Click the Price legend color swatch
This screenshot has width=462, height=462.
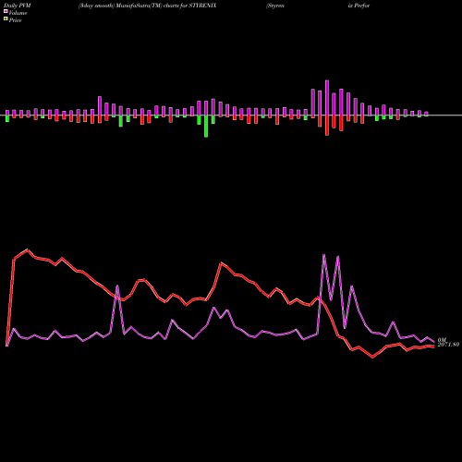tap(6, 19)
